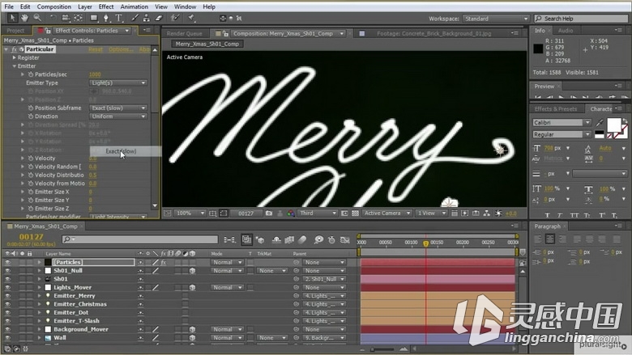Expand the Register group

14,57
